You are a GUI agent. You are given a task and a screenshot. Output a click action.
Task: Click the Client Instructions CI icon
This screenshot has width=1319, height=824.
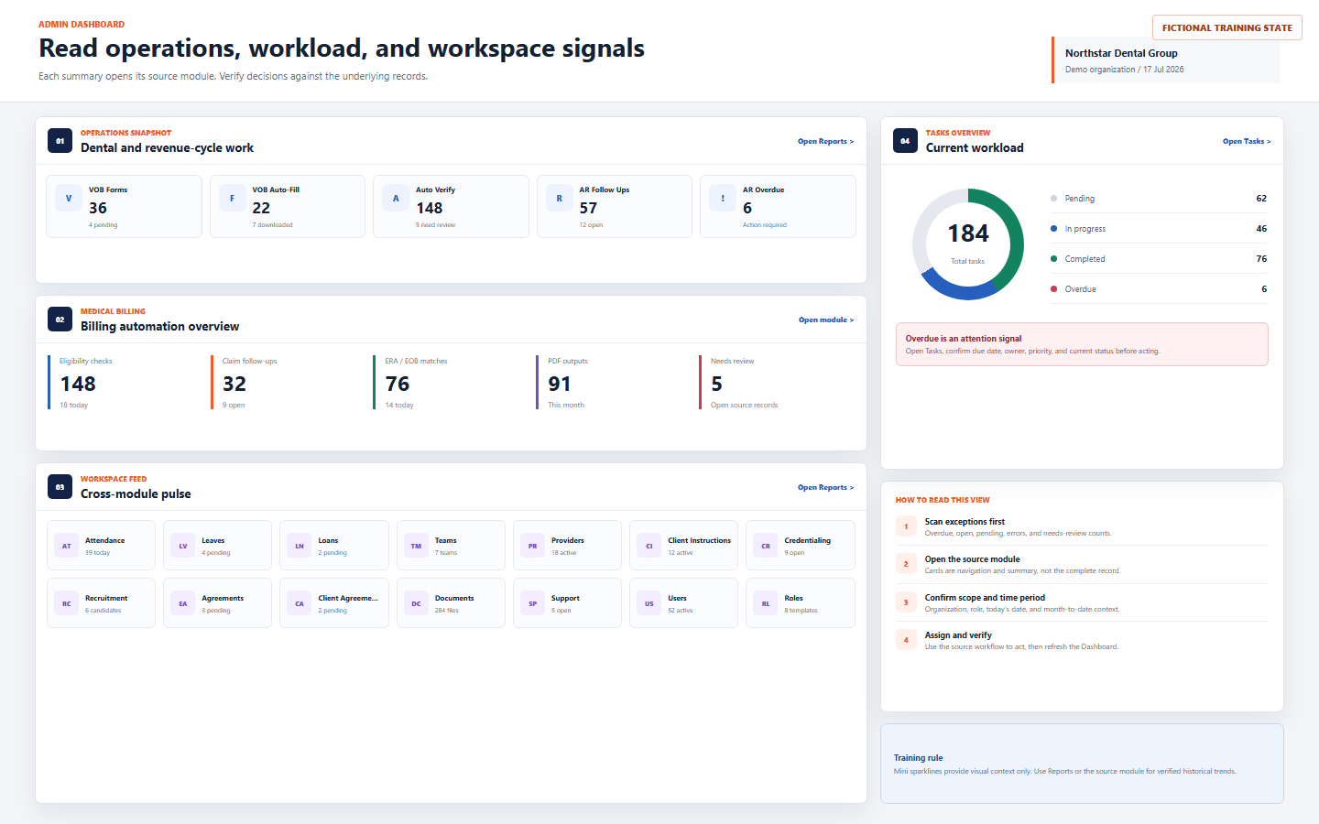point(649,546)
